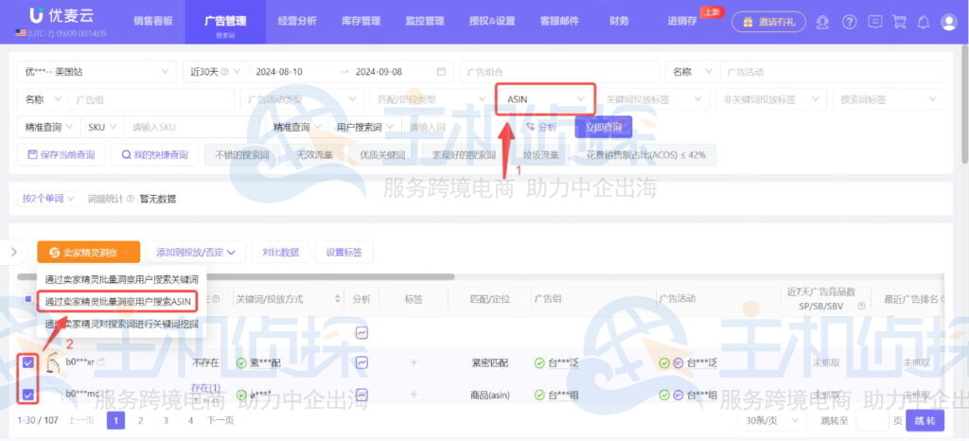Click the 邀请有礼 button

pos(768,22)
